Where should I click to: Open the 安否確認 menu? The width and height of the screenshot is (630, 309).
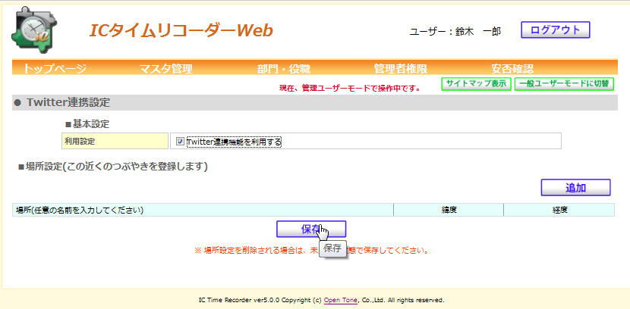[512, 69]
